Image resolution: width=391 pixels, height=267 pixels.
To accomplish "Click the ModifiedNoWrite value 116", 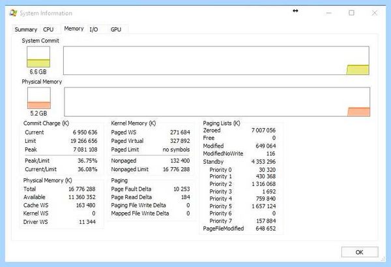I will 271,153.
